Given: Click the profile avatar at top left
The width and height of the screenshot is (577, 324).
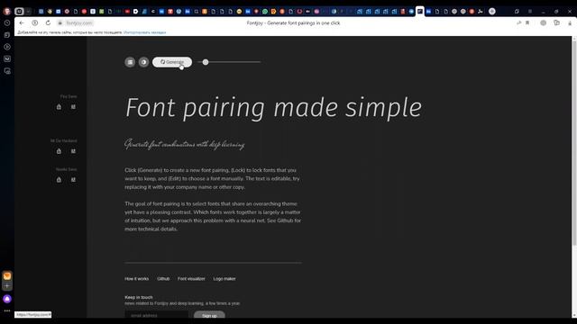Looking at the screenshot, I should pos(6,12).
